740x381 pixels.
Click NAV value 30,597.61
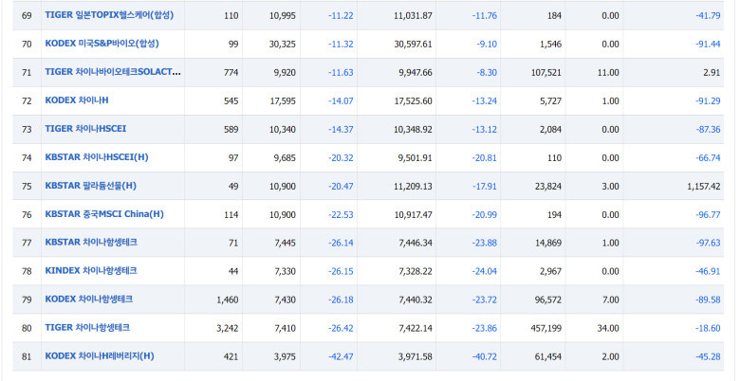click(x=413, y=44)
